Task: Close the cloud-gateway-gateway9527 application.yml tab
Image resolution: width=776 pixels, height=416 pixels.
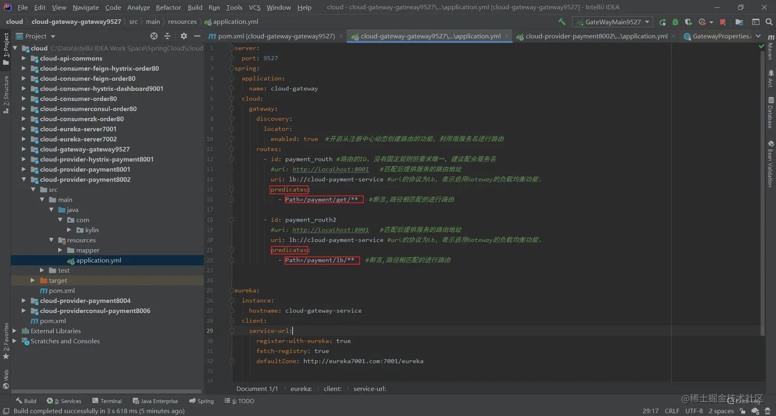Action: coord(506,36)
